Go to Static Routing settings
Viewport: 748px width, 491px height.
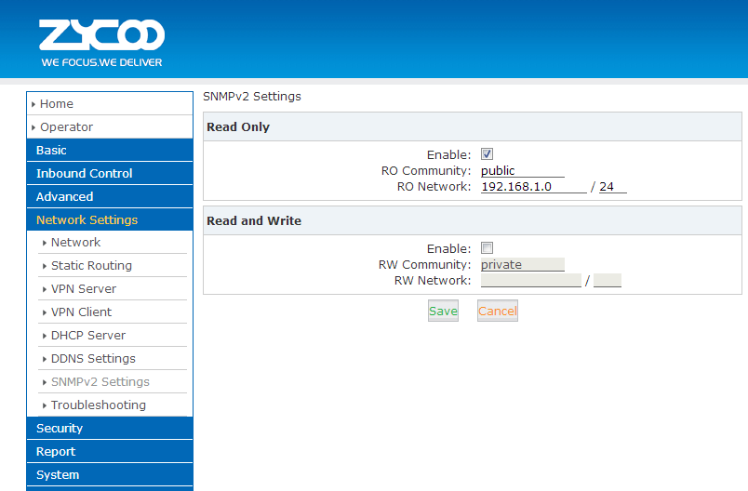91,266
